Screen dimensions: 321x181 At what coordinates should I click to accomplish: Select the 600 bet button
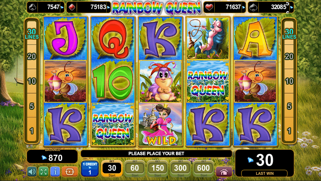tap(203, 169)
